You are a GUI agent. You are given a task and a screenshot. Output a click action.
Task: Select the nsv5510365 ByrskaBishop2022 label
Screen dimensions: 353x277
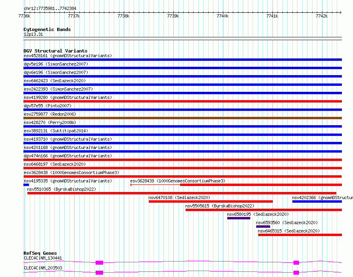click(61, 189)
